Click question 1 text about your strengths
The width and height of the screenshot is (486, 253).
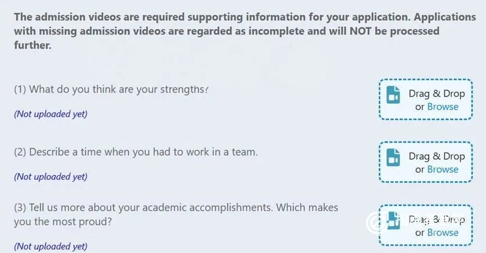[x=111, y=90]
